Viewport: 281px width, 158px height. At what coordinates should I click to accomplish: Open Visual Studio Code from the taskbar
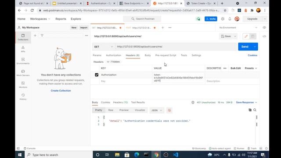tap(176, 154)
